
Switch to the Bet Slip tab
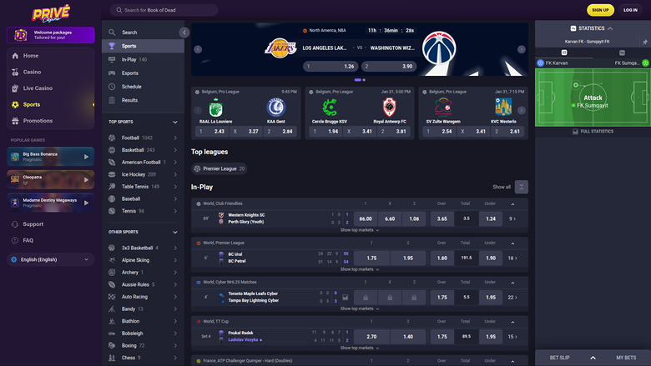pos(559,357)
